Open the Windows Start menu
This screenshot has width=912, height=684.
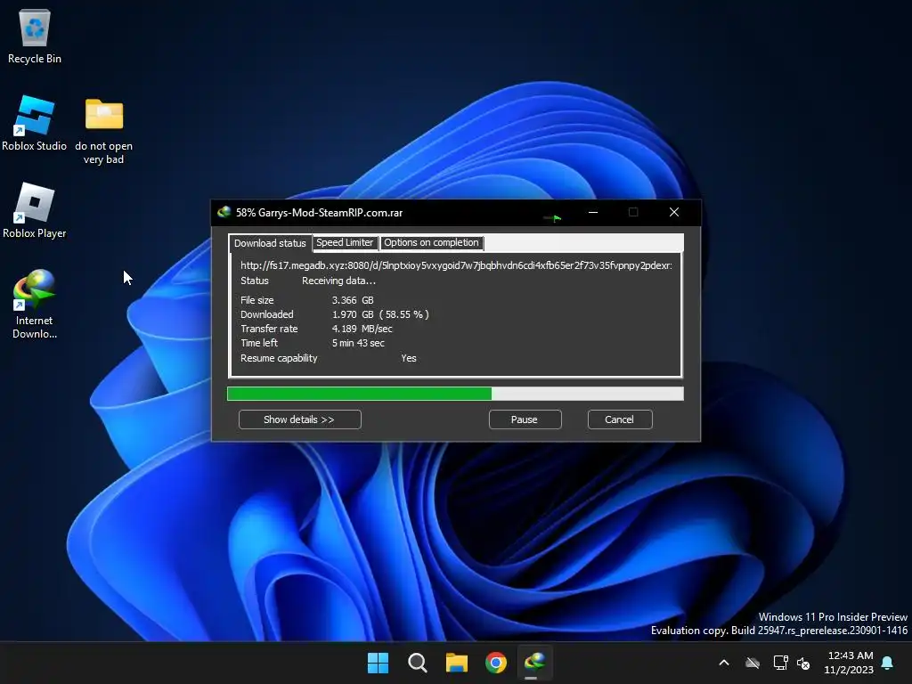click(x=378, y=663)
